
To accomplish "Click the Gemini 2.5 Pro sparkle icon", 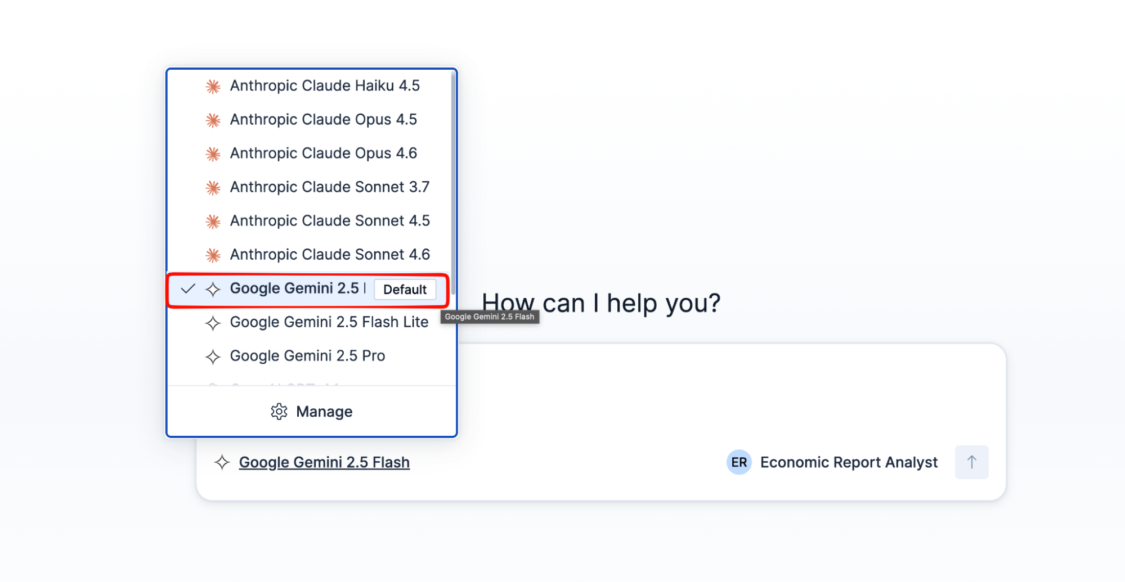I will tap(213, 357).
